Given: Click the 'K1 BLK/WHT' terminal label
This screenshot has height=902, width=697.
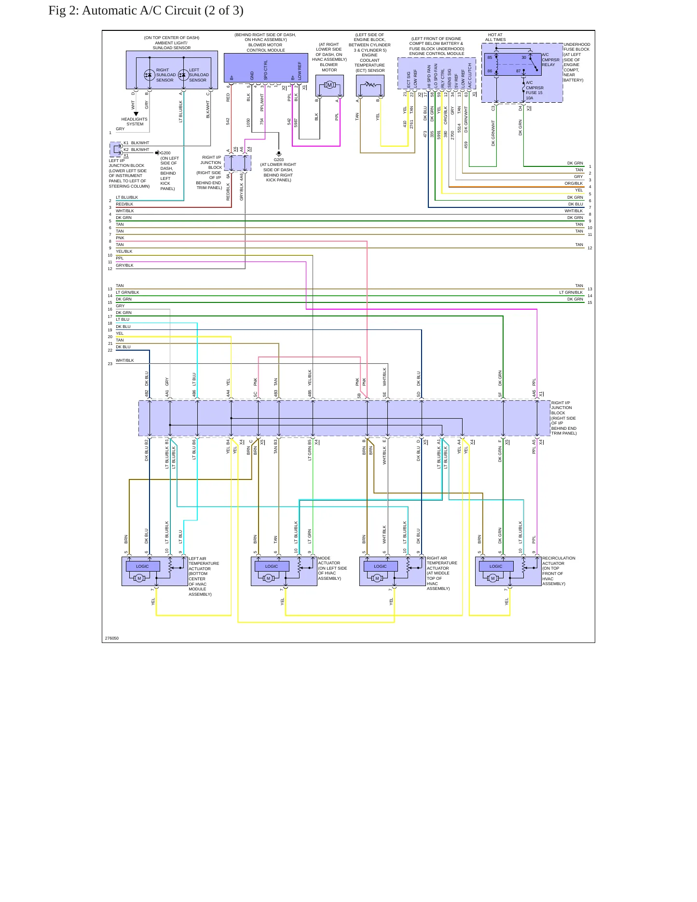Looking at the screenshot, I should (x=137, y=143).
